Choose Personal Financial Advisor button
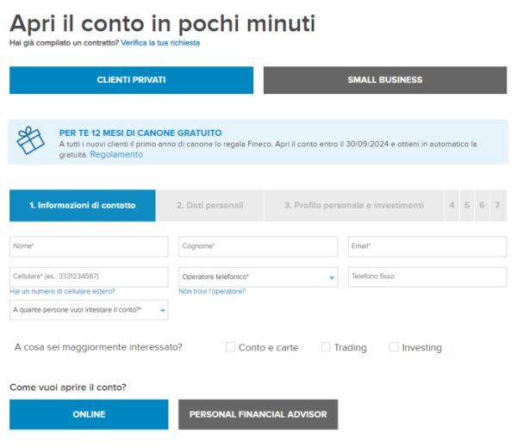Image resolution: width=517 pixels, height=447 pixels. click(258, 414)
